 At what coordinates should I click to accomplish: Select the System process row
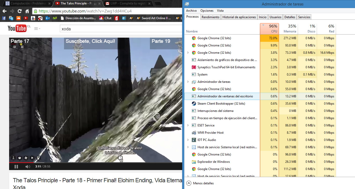pos(260,75)
